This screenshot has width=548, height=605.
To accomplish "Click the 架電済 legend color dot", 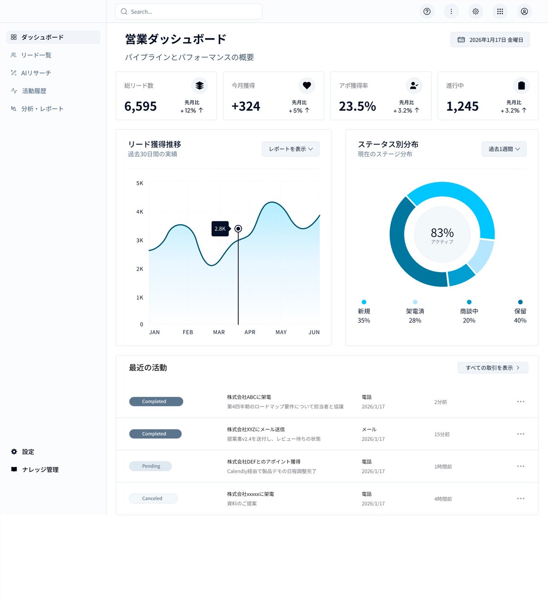I will click(415, 302).
